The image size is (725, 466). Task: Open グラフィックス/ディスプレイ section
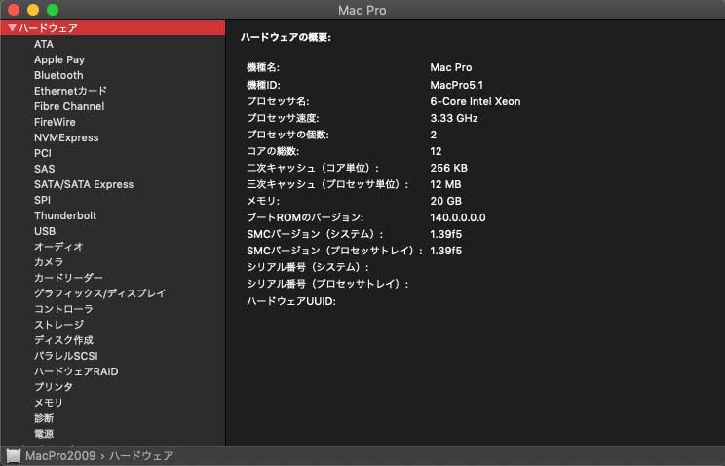coord(99,293)
